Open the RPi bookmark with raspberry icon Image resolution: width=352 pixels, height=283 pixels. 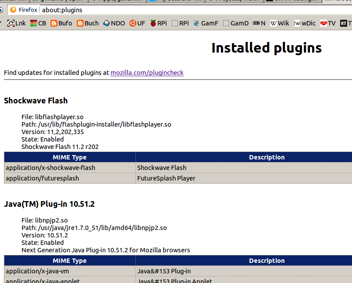click(x=159, y=23)
